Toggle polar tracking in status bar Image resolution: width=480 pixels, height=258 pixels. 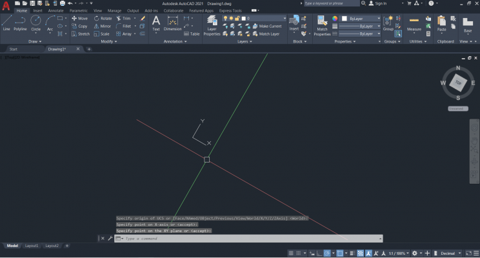coord(328,253)
